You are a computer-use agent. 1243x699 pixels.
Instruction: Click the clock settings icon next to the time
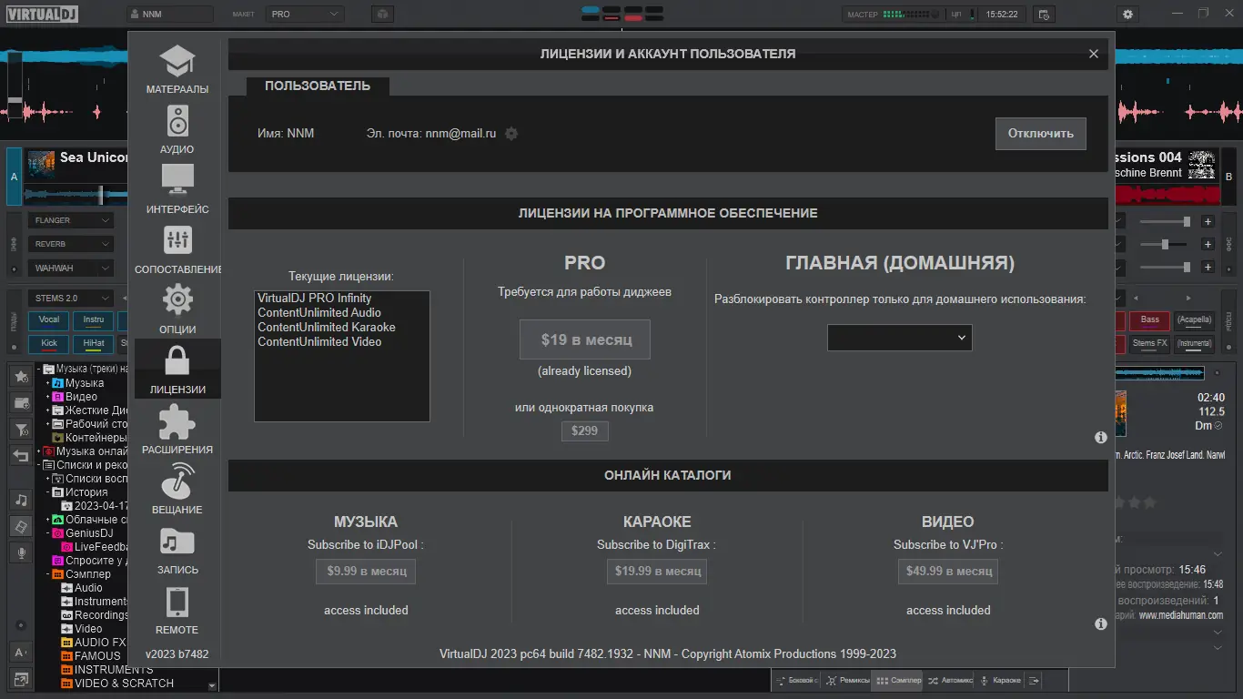click(x=1044, y=15)
